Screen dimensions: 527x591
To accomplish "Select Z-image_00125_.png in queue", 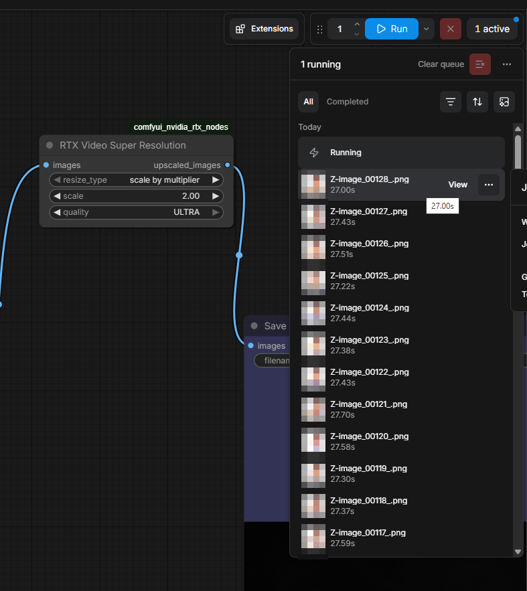I will (x=401, y=281).
